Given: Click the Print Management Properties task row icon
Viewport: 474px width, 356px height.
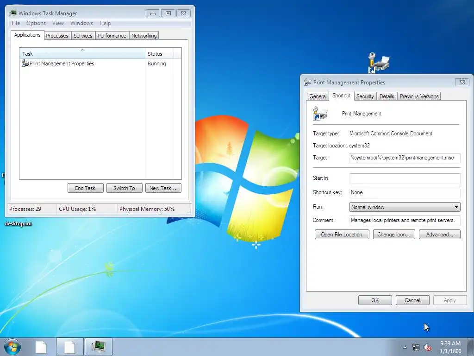Looking at the screenshot, I should 25,63.
